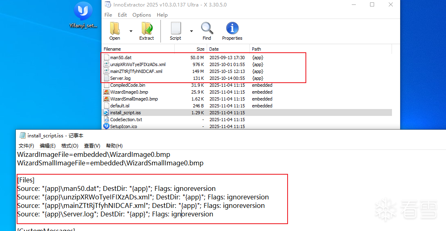Click the SetupIcon.ico file icon
The image size is (446, 231).
(x=106, y=126)
